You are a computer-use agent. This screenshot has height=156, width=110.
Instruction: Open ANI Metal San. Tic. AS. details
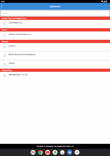coord(55,76)
